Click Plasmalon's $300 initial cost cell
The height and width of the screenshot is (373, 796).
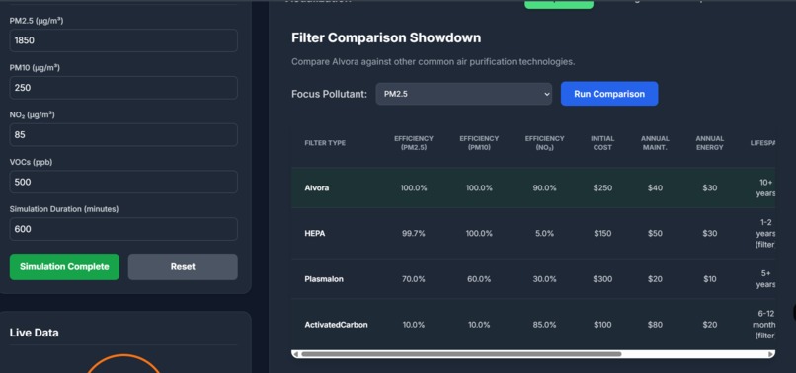point(602,279)
